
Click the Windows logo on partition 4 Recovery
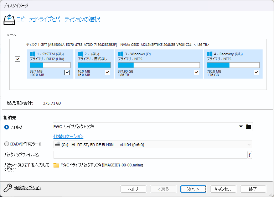pos(210,54)
